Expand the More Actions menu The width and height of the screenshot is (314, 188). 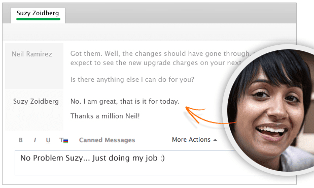194,140
